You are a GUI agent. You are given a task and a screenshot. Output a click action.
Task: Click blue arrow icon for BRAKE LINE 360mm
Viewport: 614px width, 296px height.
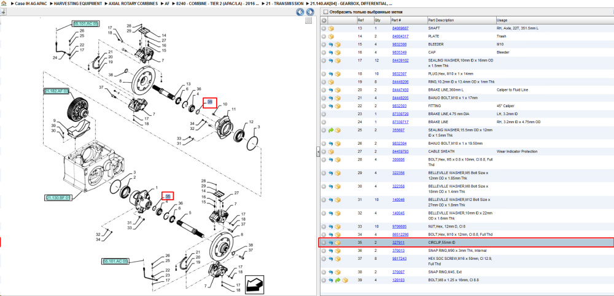pyautogui.click(x=331, y=90)
